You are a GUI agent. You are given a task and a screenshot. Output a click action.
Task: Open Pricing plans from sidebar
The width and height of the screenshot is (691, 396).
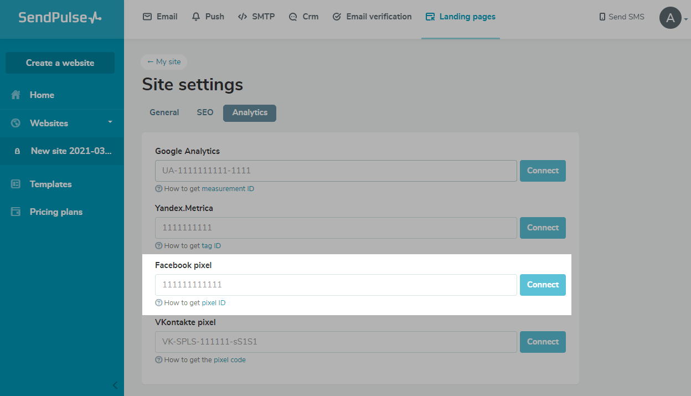coord(56,212)
